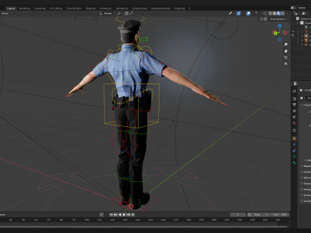Toggle viewport overlays

[x=248, y=14]
